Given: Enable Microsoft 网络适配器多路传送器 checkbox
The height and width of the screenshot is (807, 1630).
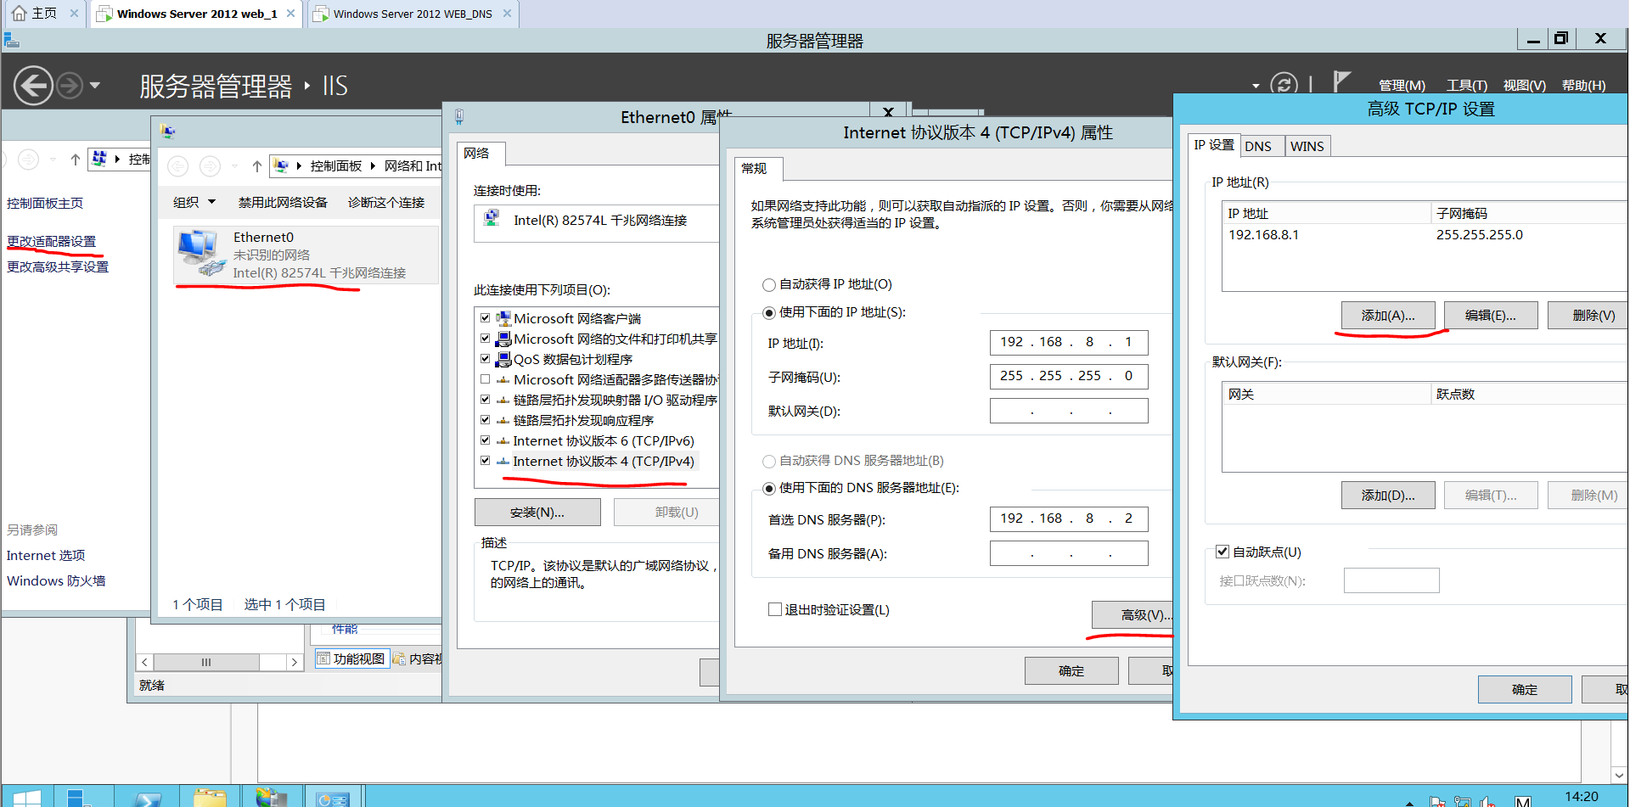Looking at the screenshot, I should (486, 379).
